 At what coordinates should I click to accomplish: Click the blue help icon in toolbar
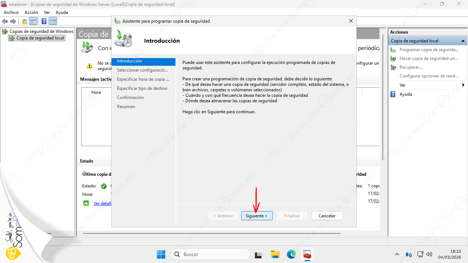44,22
